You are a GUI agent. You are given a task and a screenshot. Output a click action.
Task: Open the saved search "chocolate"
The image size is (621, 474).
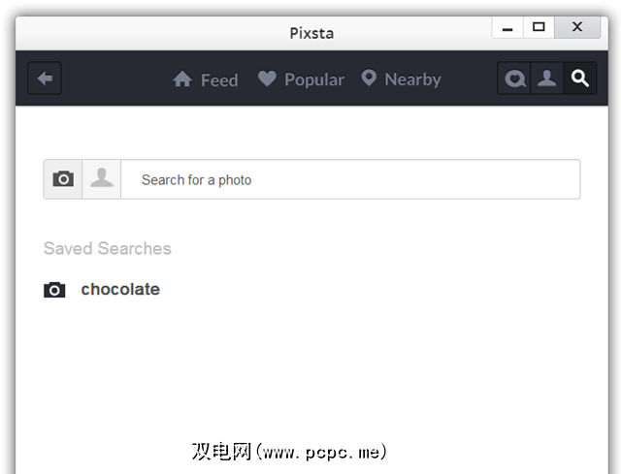pos(120,290)
